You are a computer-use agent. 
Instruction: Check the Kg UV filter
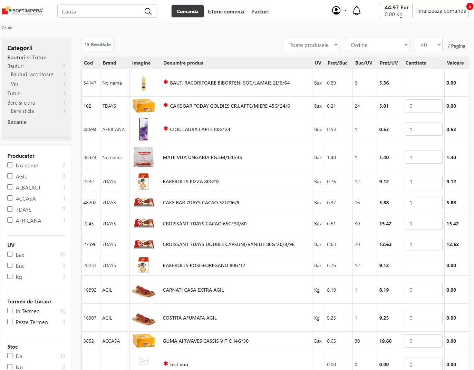10,276
